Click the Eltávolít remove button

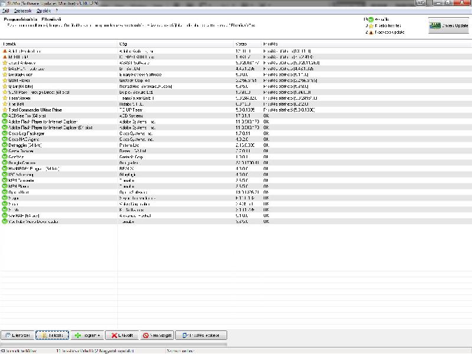pos(122,335)
